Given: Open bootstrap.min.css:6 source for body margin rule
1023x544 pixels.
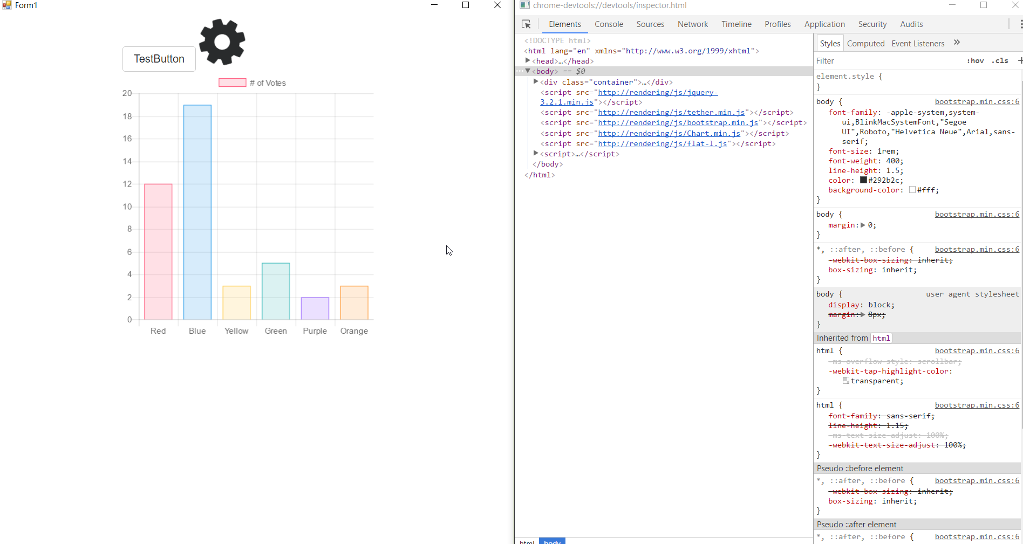Looking at the screenshot, I should coord(977,215).
